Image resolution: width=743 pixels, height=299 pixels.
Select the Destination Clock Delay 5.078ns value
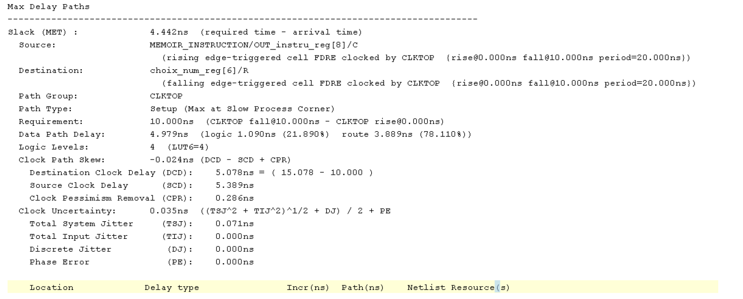[x=229, y=173]
